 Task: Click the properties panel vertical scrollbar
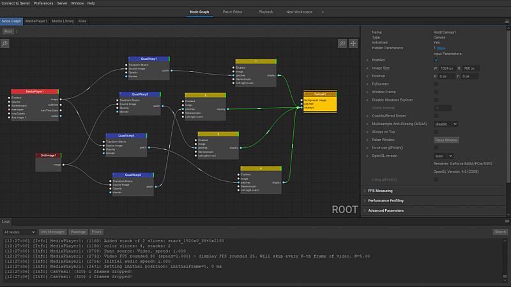pos(508,106)
